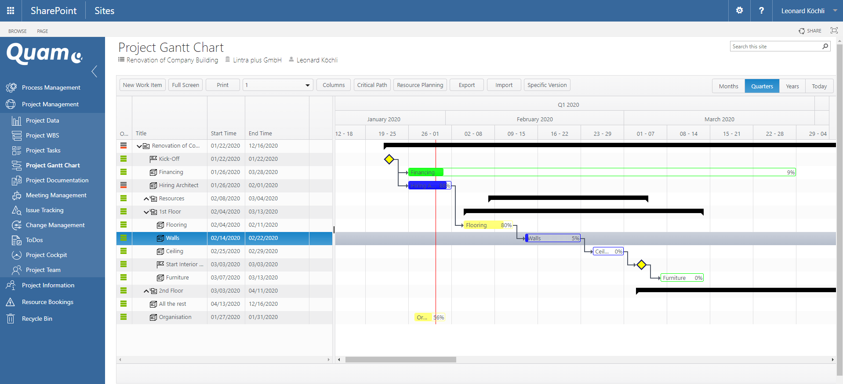Toggle focus on content icon
843x384 pixels.
(834, 30)
